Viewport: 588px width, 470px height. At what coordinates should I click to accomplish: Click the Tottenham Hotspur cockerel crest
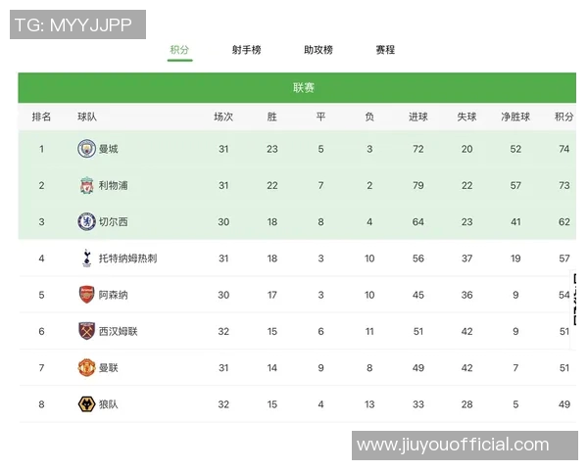click(87, 258)
